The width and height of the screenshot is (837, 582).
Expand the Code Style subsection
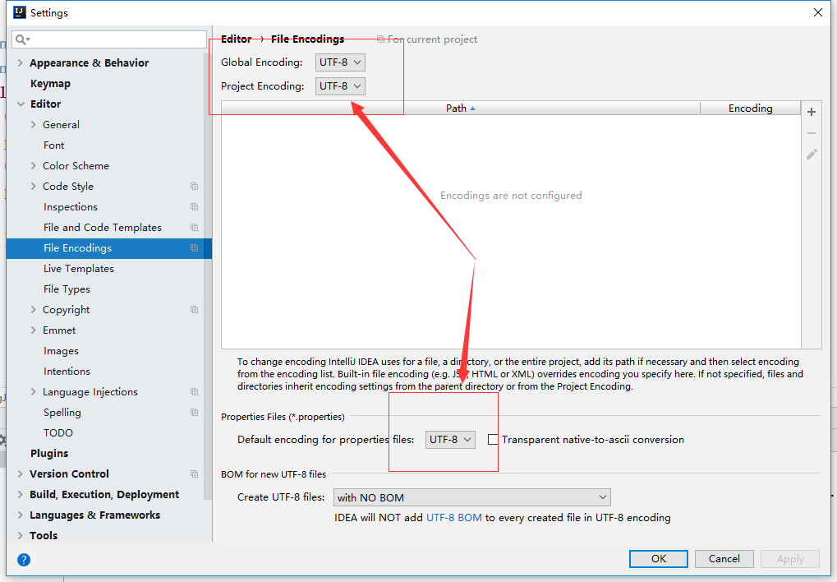33,186
